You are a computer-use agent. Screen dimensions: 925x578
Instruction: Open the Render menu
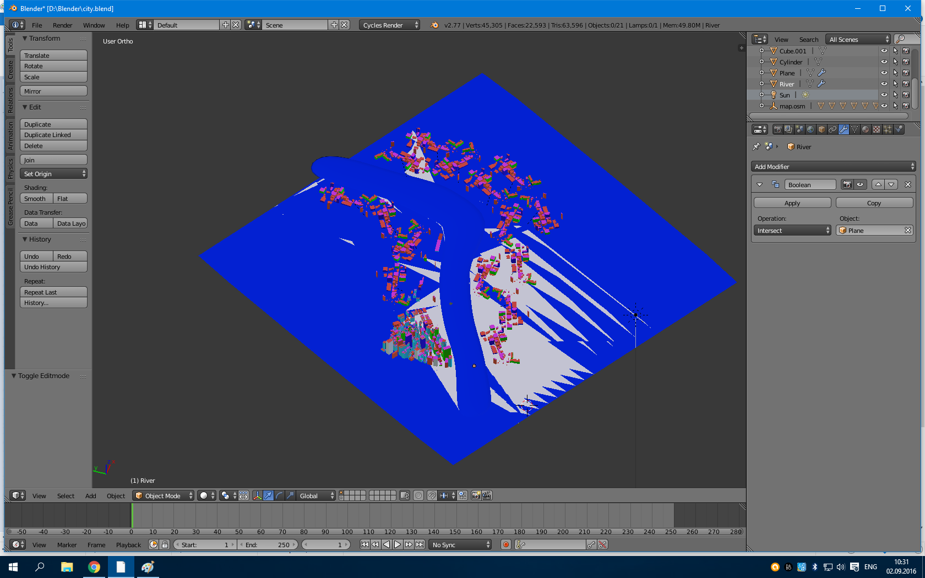point(62,25)
